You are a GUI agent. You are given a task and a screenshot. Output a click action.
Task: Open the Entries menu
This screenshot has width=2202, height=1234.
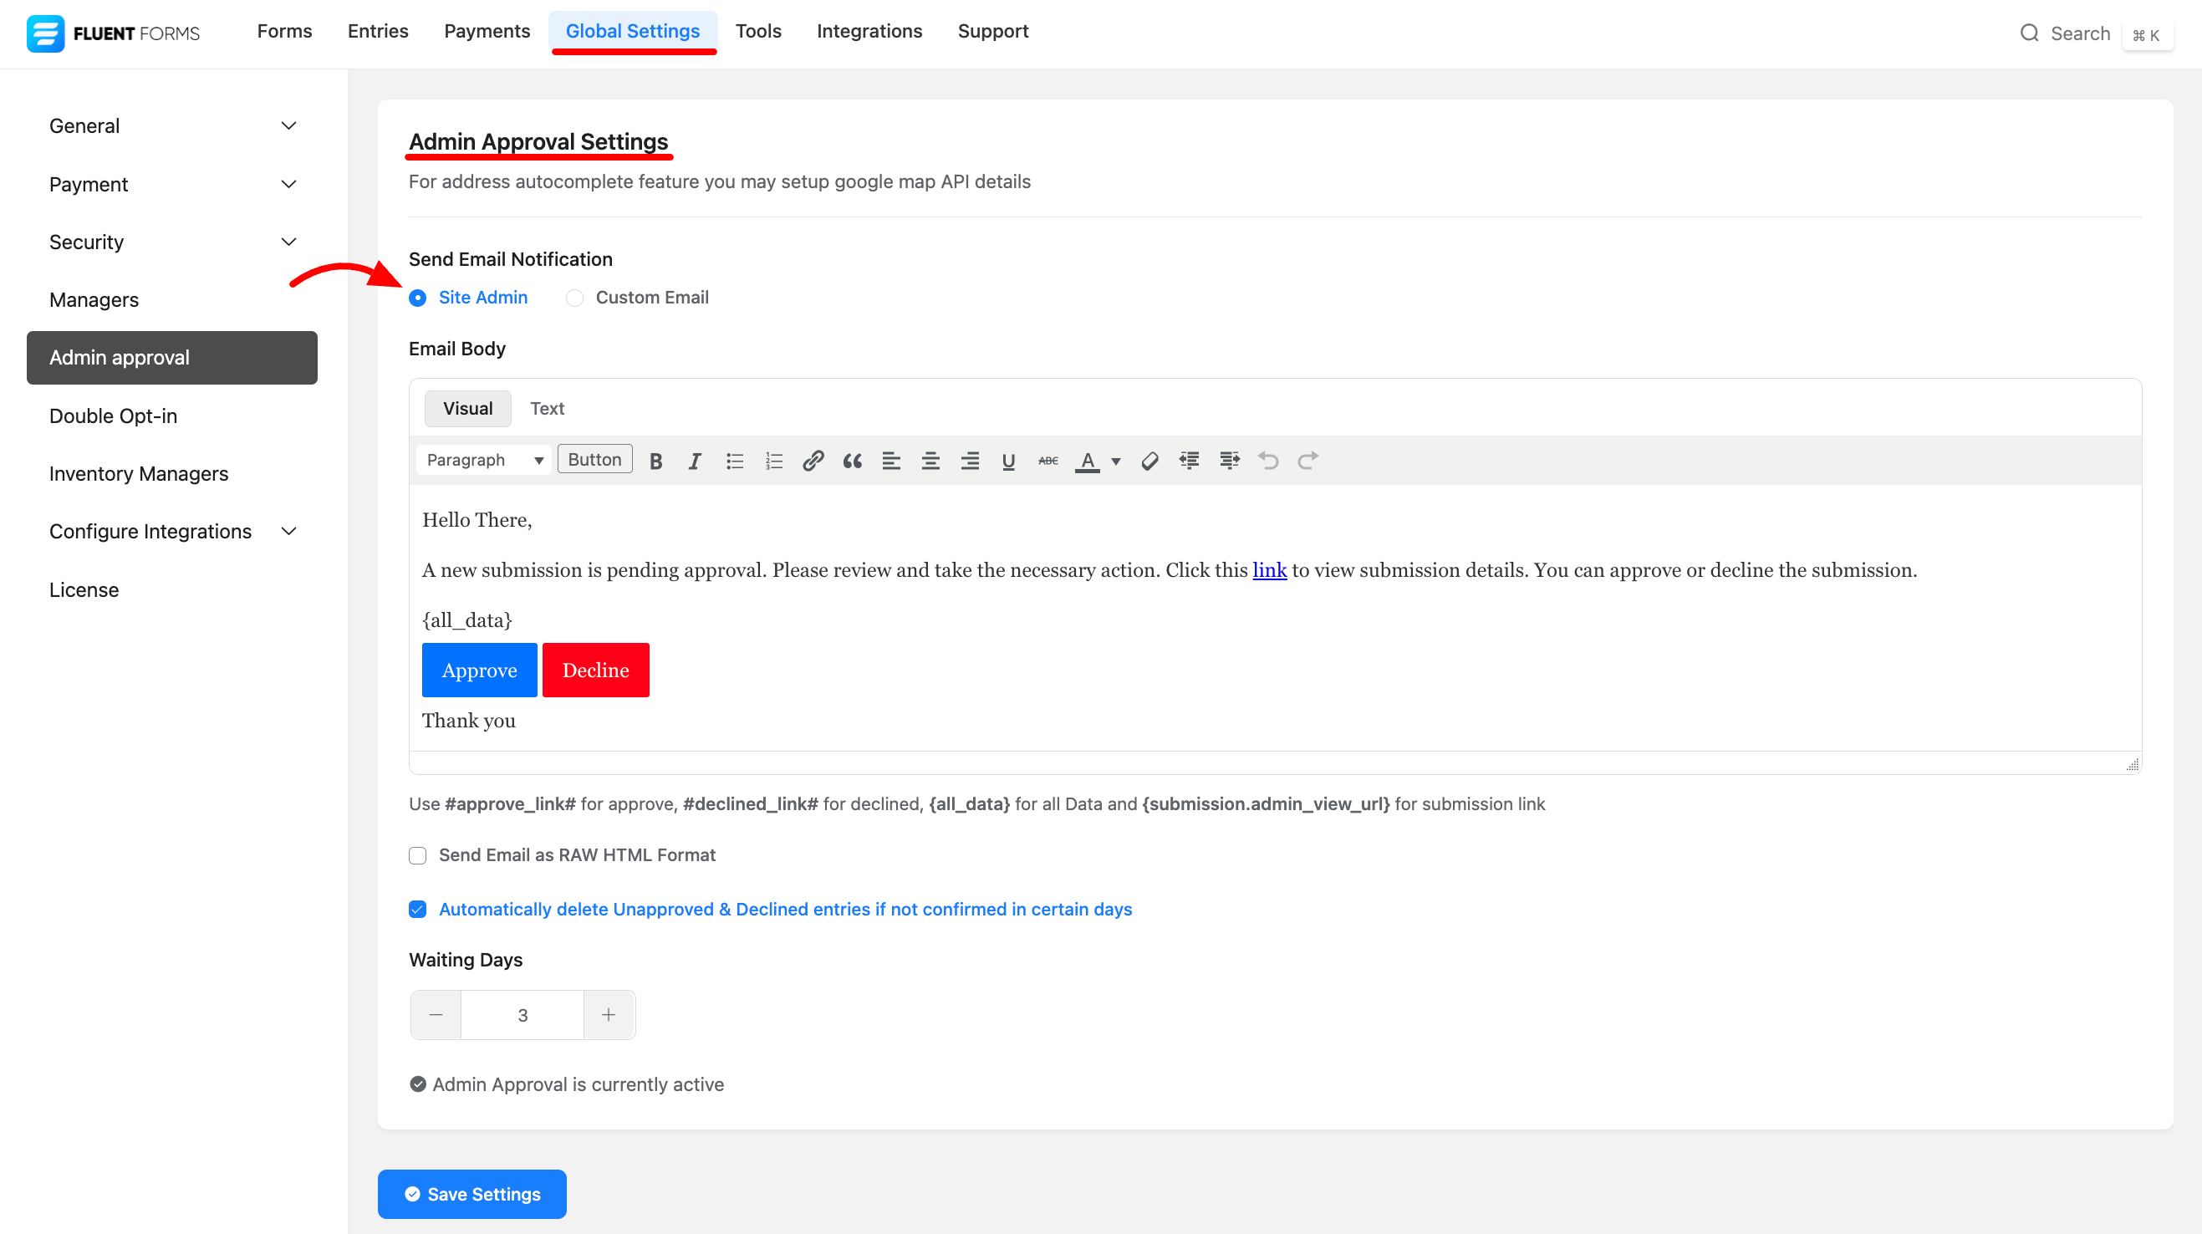[x=377, y=31]
